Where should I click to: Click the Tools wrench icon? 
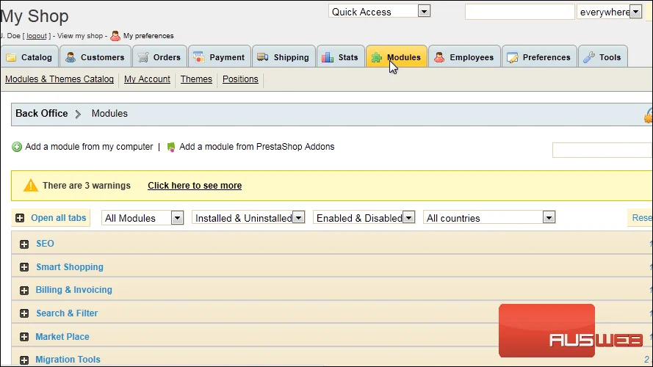tap(589, 57)
